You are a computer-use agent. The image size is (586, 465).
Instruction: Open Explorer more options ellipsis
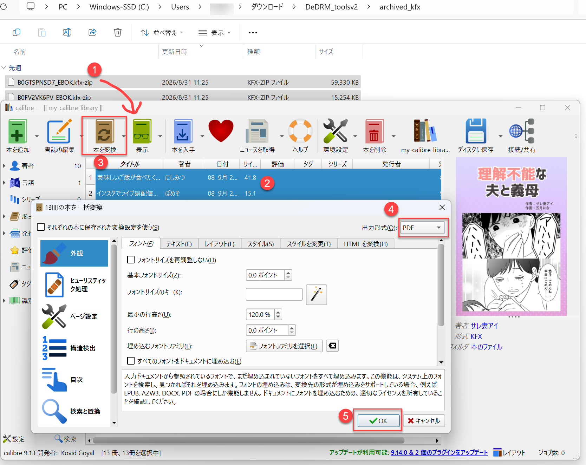[x=253, y=33]
